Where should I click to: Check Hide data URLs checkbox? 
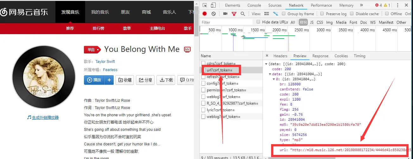[x=258, y=22]
